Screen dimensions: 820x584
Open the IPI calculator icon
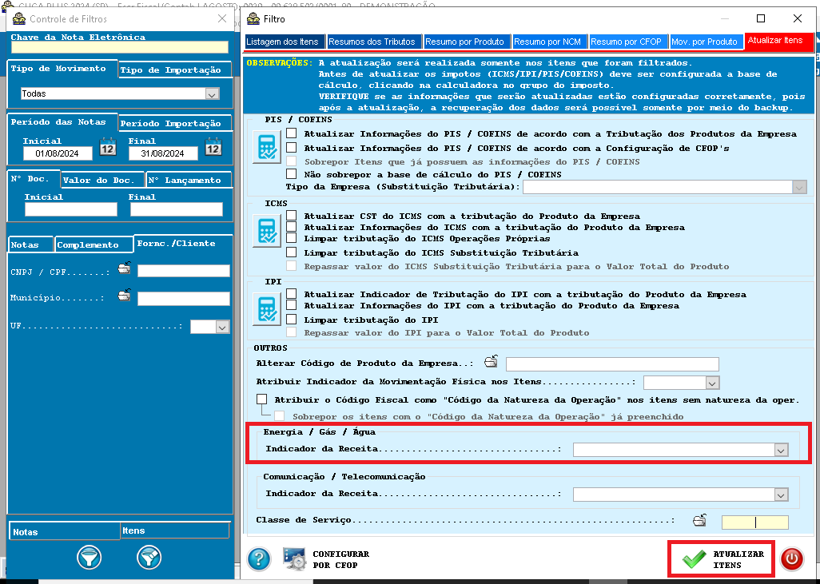coord(267,309)
